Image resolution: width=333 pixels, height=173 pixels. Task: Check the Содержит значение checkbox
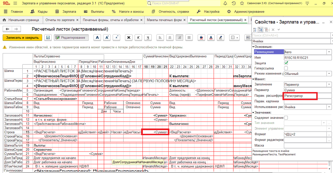pyautogui.click(x=286, y=118)
